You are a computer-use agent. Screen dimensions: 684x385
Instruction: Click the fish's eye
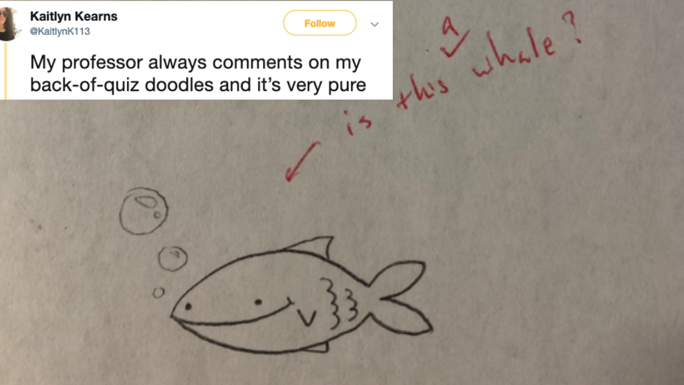pyautogui.click(x=258, y=301)
